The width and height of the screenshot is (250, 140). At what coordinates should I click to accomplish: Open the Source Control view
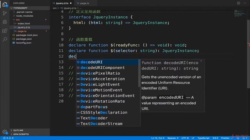(5, 13)
